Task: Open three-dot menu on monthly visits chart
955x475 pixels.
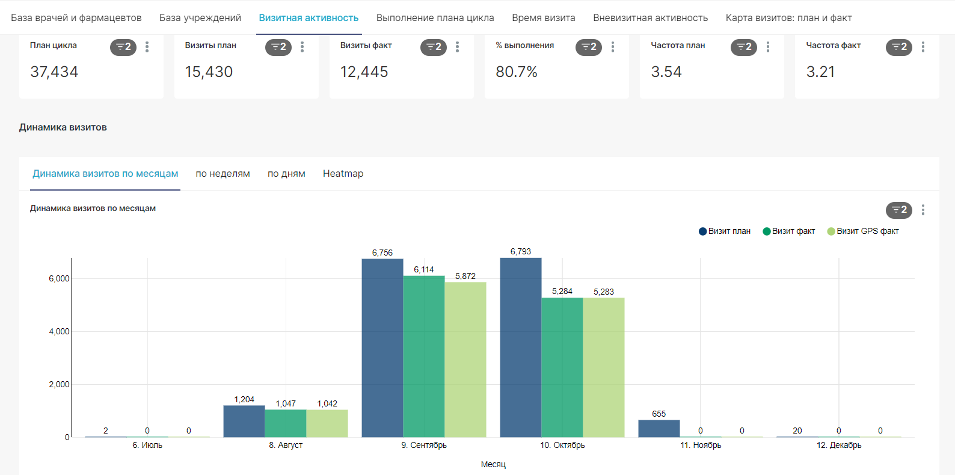Action: [923, 210]
